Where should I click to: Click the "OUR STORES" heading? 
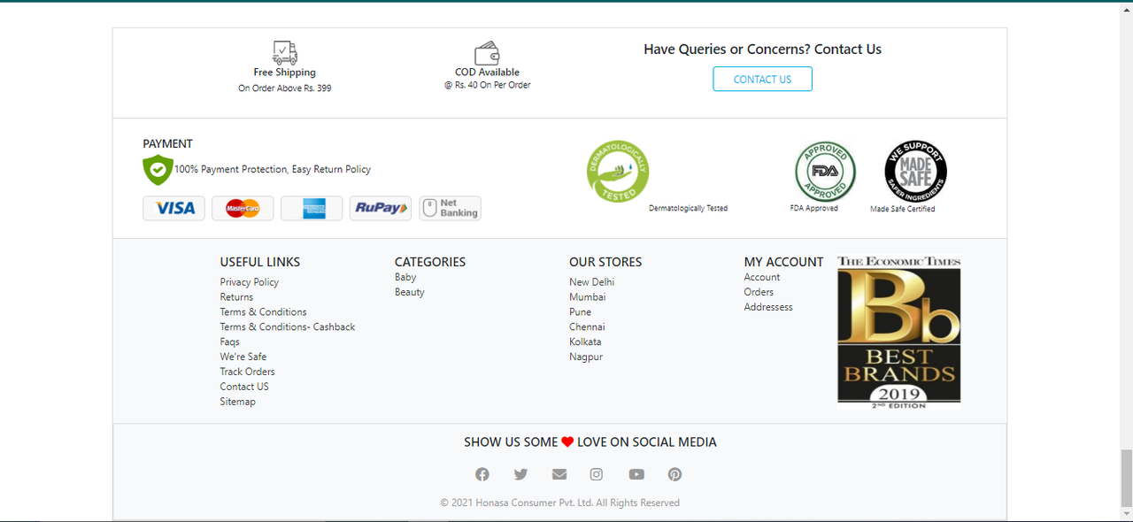(605, 262)
